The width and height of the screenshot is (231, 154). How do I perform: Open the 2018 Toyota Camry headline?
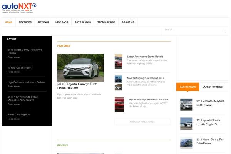pyautogui.click(x=77, y=86)
